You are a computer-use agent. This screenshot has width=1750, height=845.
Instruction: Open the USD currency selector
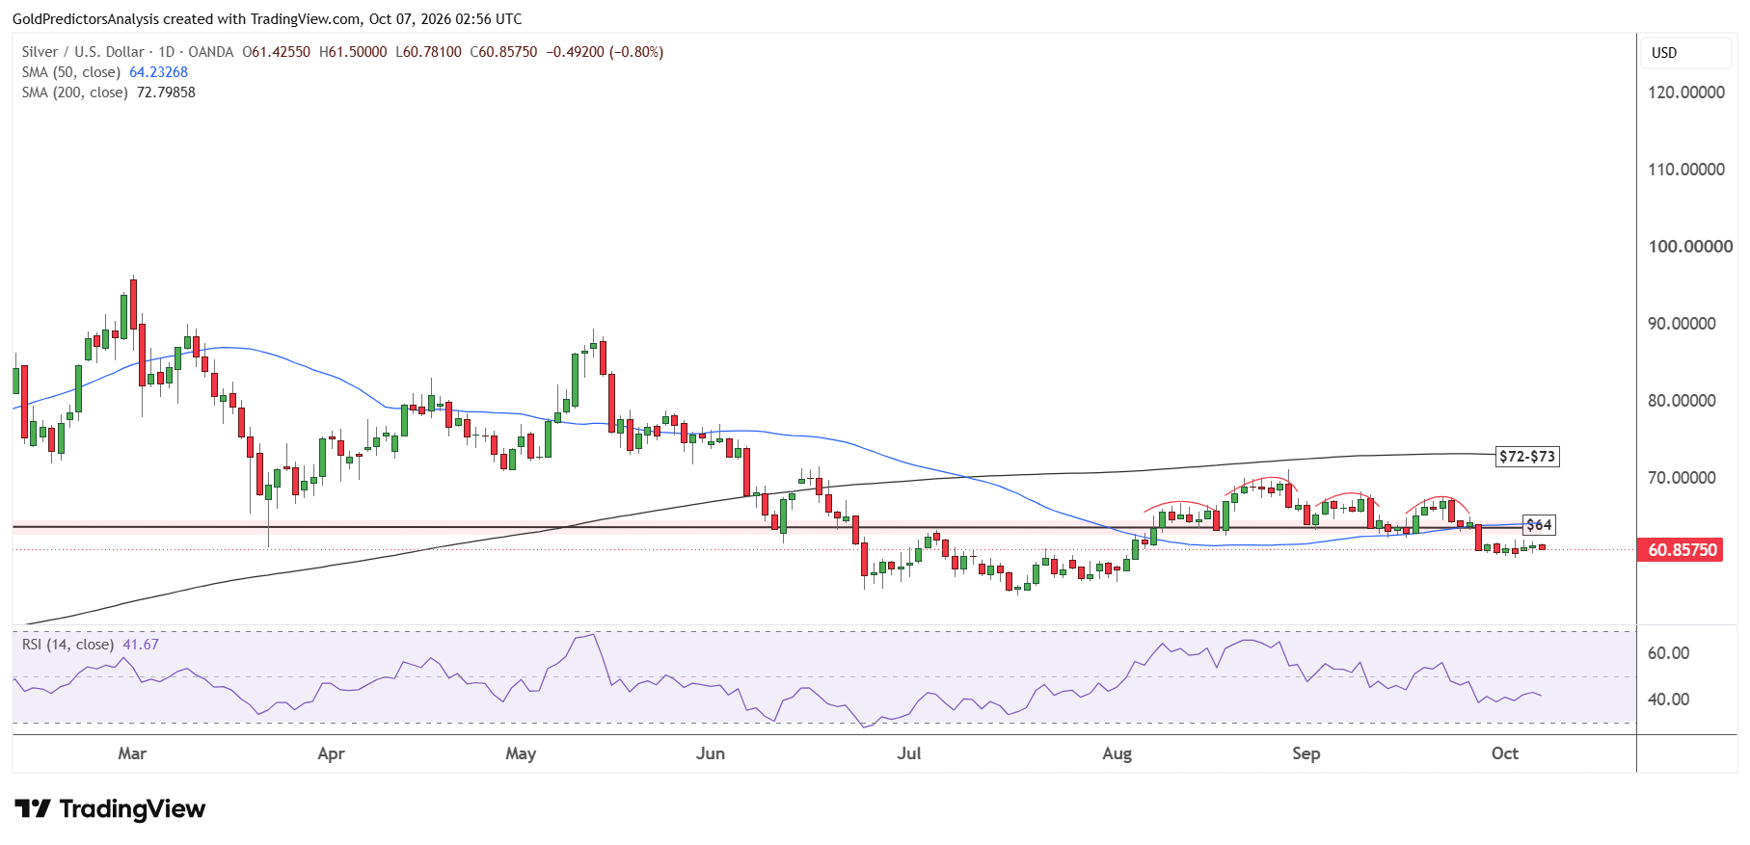coord(1686,53)
